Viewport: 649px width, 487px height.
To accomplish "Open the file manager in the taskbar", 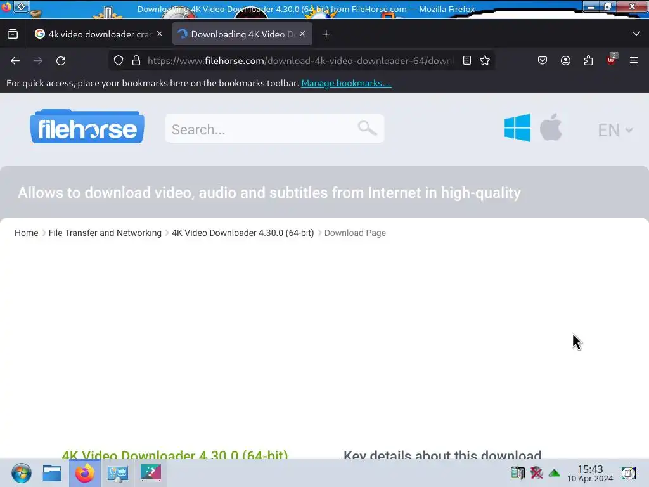I will tap(52, 473).
